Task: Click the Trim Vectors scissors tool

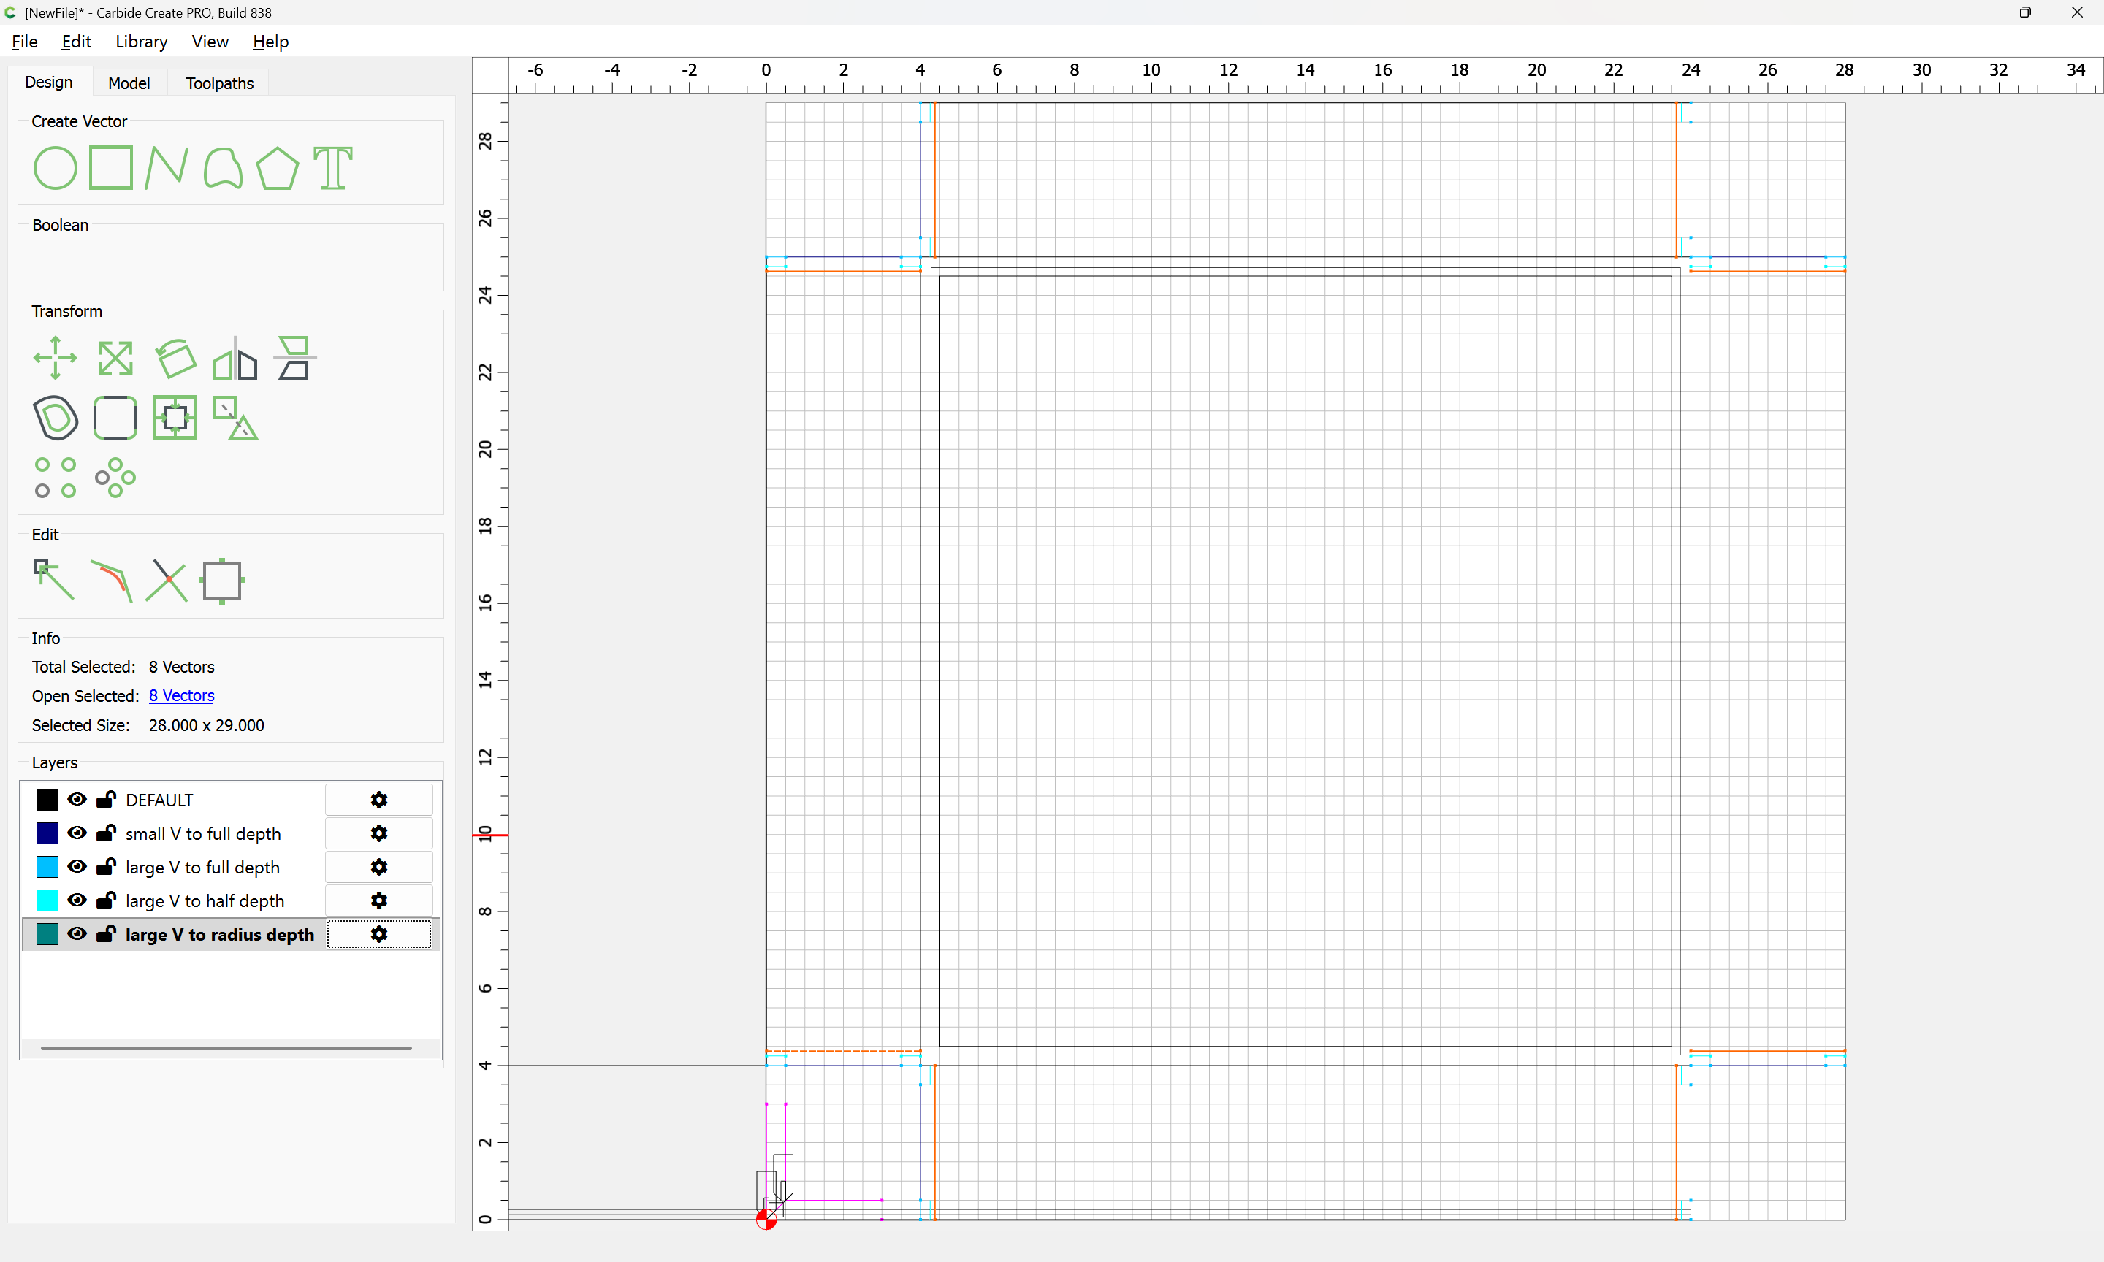Action: point(167,581)
